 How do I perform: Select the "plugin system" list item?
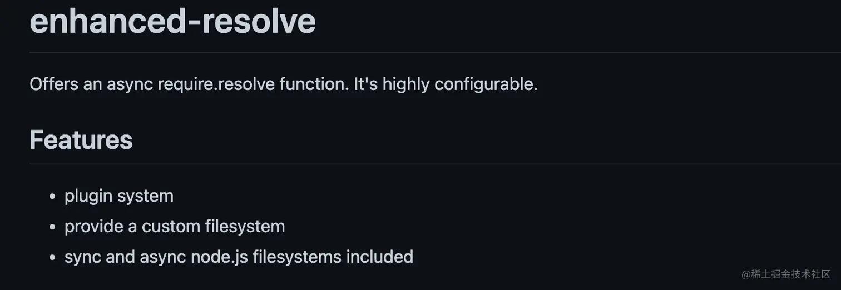(119, 196)
